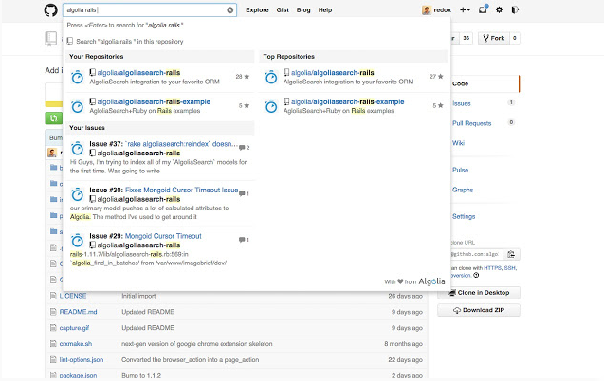Open the Algolia logo link

tap(431, 281)
